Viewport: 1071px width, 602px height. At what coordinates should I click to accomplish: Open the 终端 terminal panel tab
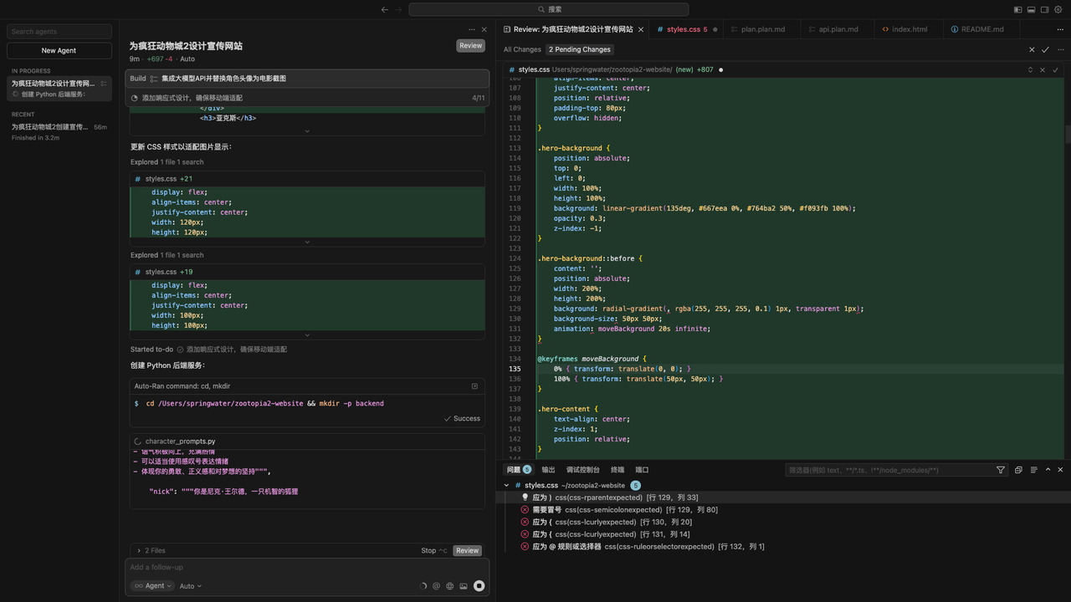click(x=617, y=470)
